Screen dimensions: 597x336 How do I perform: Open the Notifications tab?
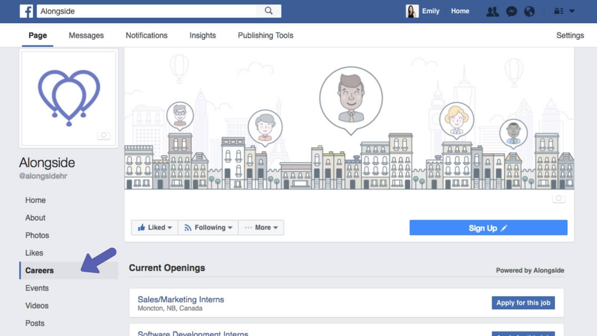point(147,36)
